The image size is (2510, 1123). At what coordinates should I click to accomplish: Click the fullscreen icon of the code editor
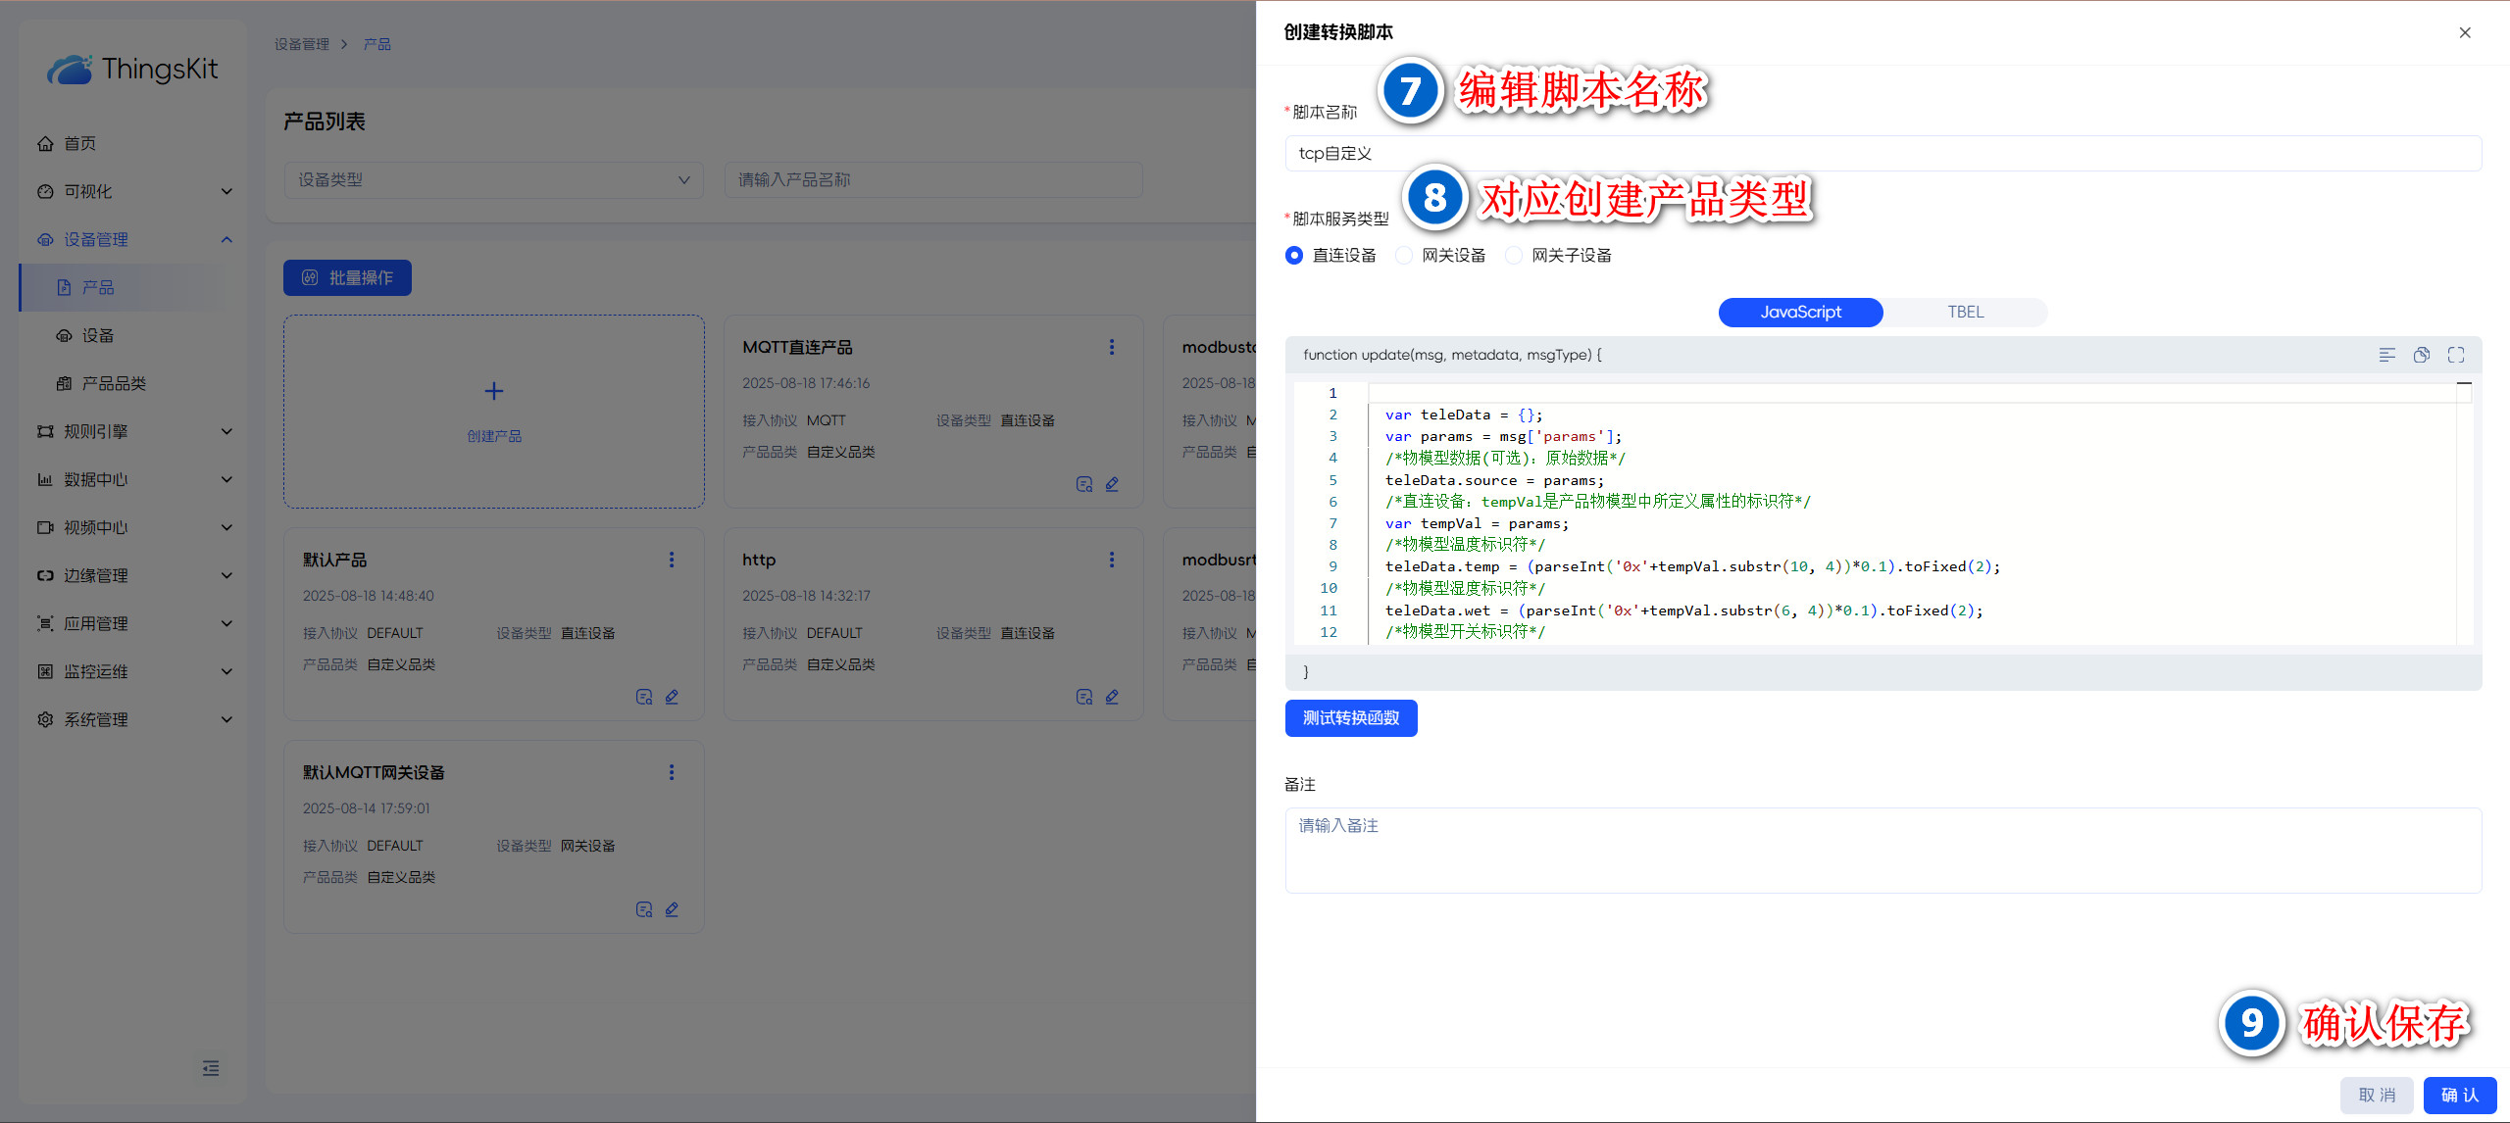click(x=2455, y=355)
